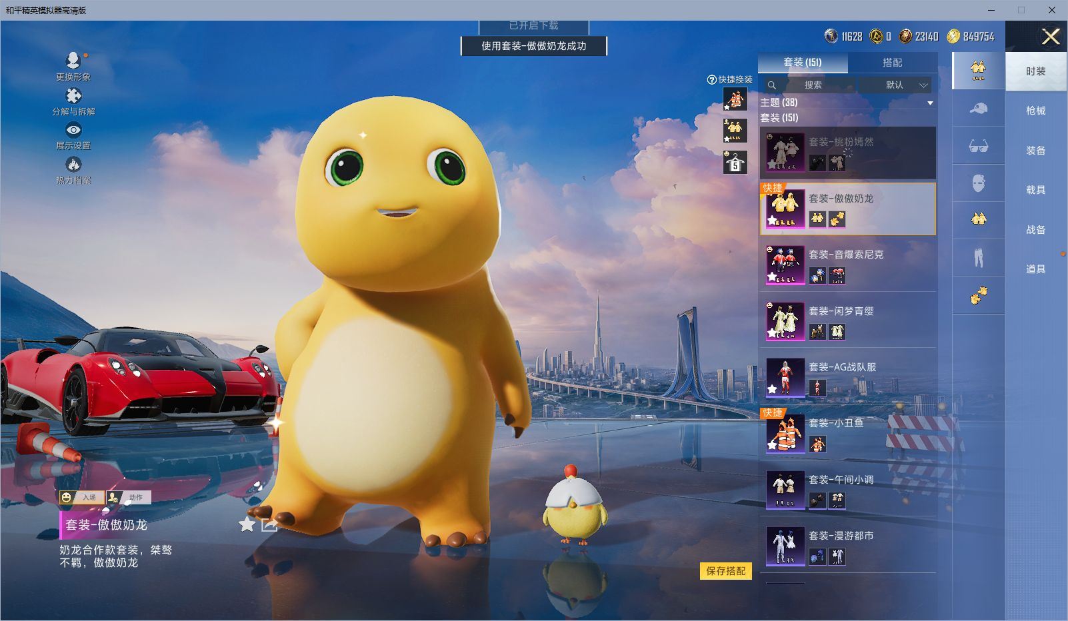Open the 载具 category in the sidebar

(x=1035, y=190)
